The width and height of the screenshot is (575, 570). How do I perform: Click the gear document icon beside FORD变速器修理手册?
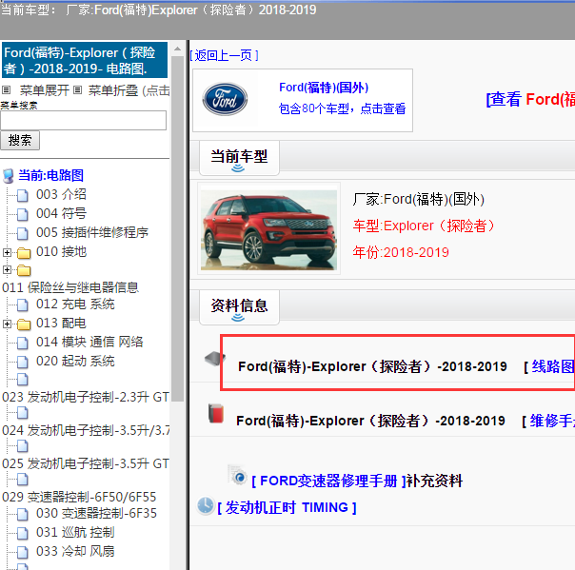pyautogui.click(x=237, y=475)
